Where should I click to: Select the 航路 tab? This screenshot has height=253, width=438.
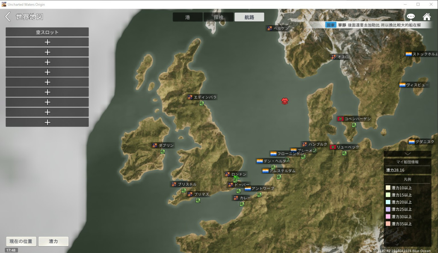coord(249,17)
